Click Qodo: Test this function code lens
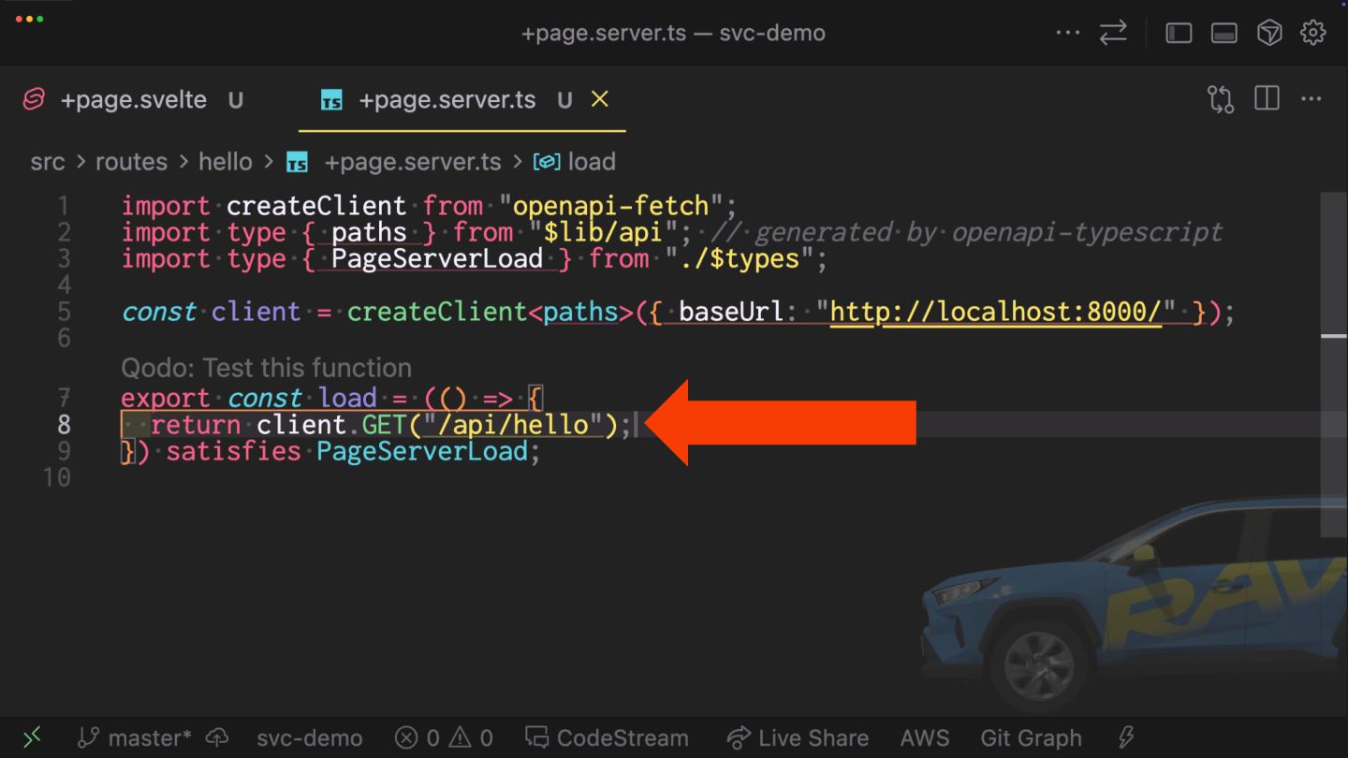 click(x=266, y=368)
